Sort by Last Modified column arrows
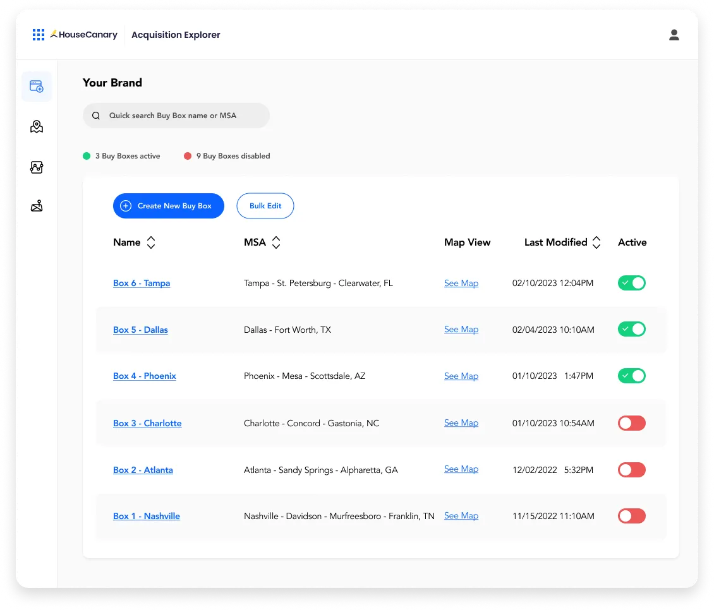This screenshot has height=610, width=714. [596, 242]
